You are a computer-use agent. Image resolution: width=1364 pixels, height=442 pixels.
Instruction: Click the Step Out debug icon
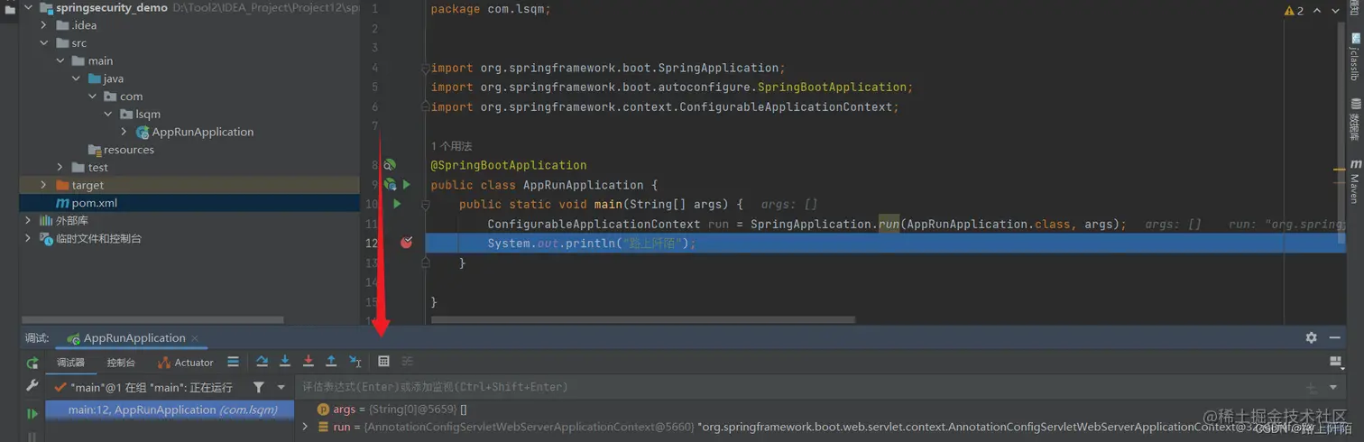coord(331,362)
